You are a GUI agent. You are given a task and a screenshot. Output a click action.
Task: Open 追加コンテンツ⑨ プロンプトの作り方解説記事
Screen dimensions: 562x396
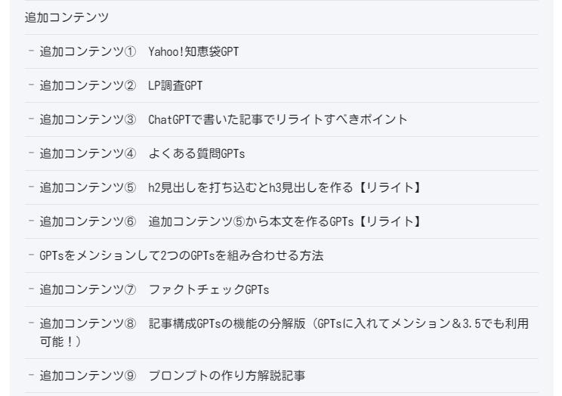(172, 376)
